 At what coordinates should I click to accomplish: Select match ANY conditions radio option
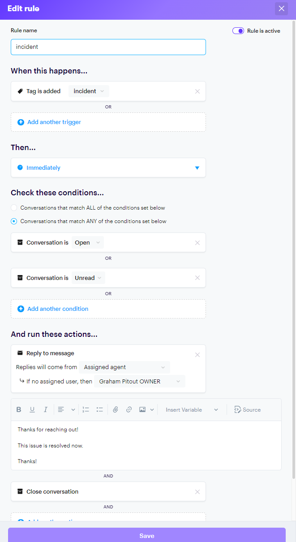click(x=14, y=221)
